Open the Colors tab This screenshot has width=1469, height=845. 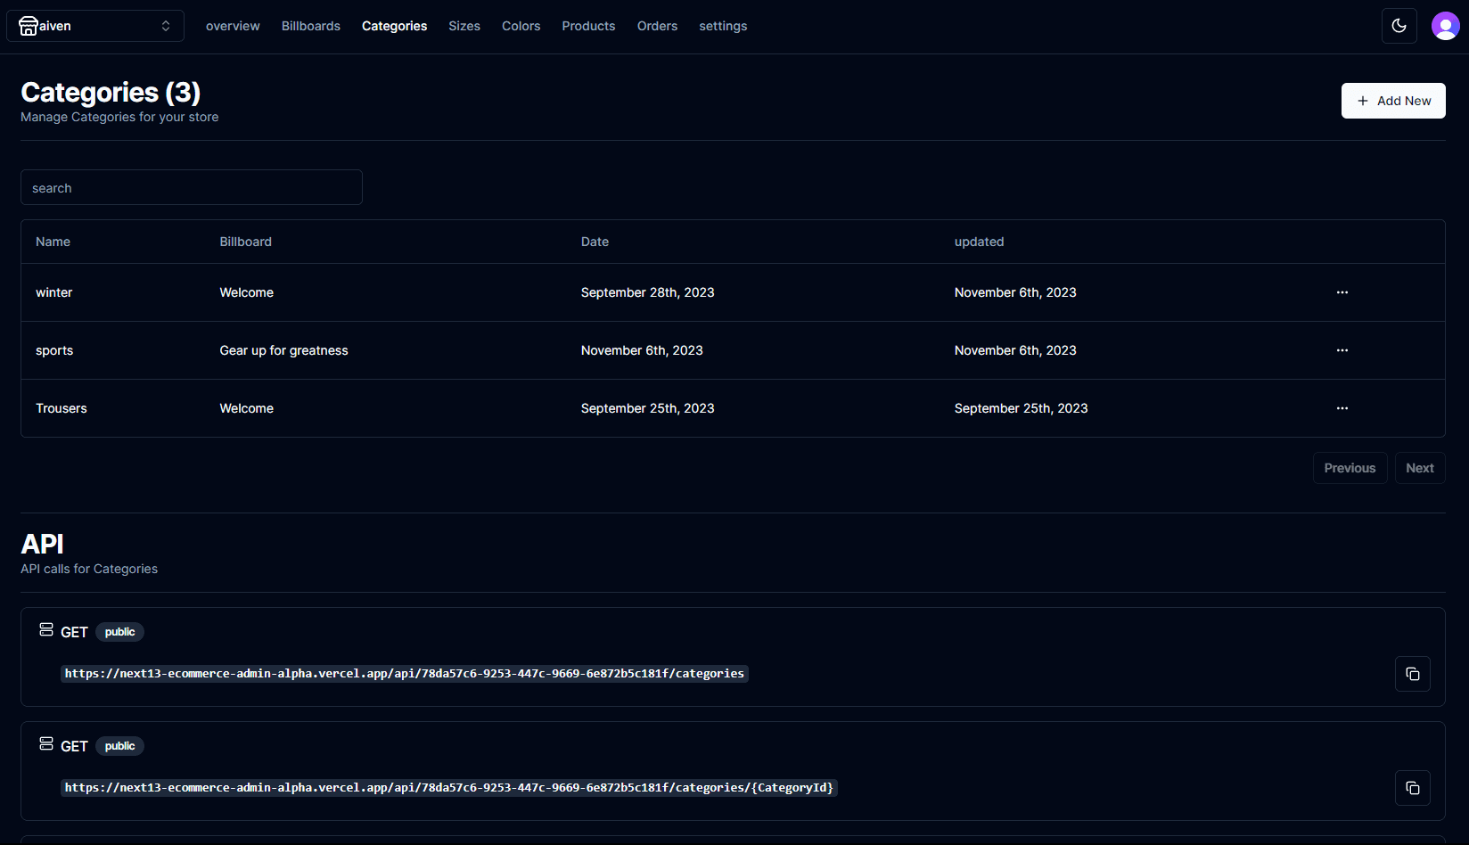(521, 26)
